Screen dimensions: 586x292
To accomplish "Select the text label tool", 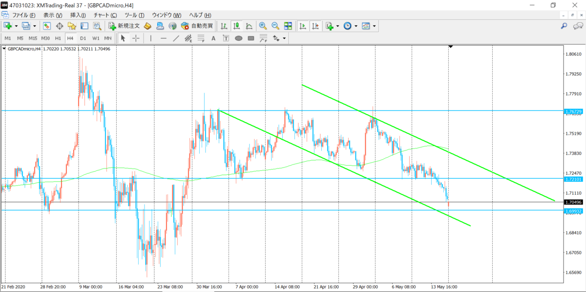I will tap(226, 38).
